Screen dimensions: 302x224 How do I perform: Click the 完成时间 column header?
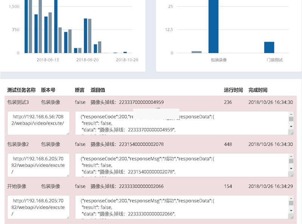coord(258,90)
